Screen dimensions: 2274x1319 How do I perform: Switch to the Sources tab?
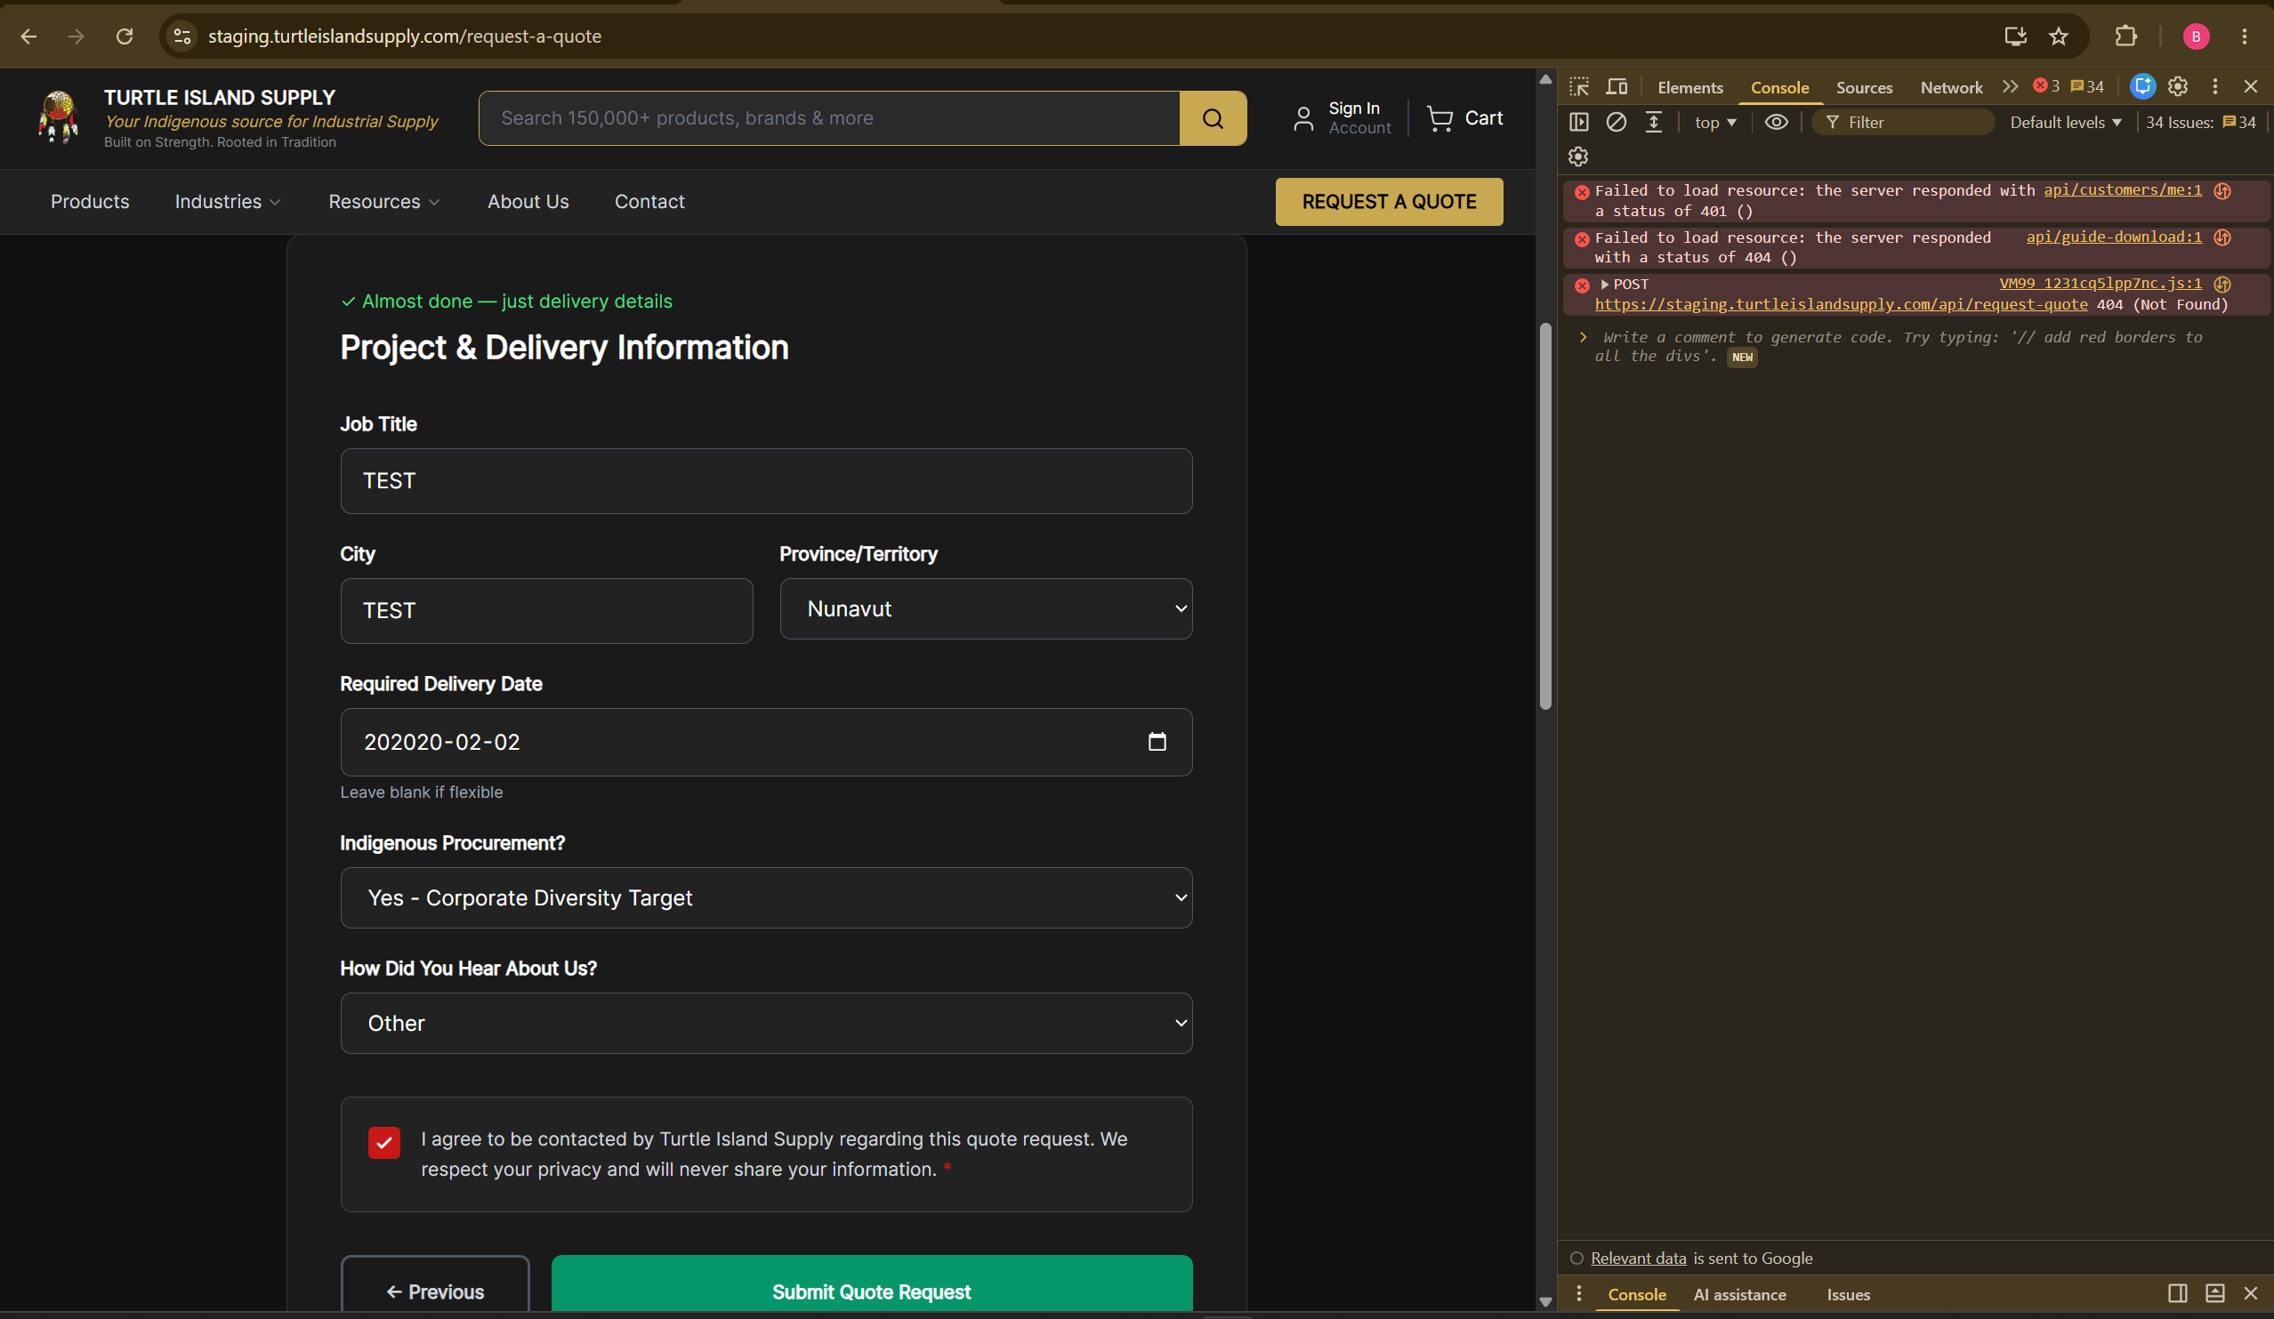point(1865,87)
